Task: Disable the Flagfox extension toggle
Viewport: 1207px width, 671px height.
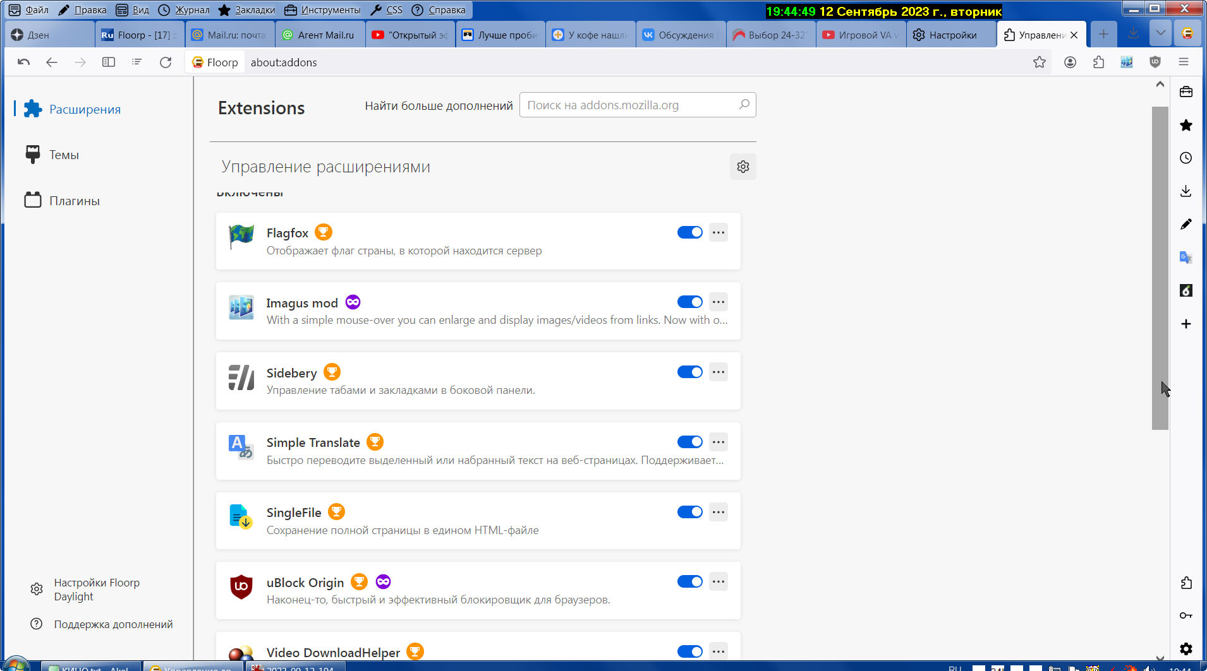Action: pyautogui.click(x=689, y=232)
